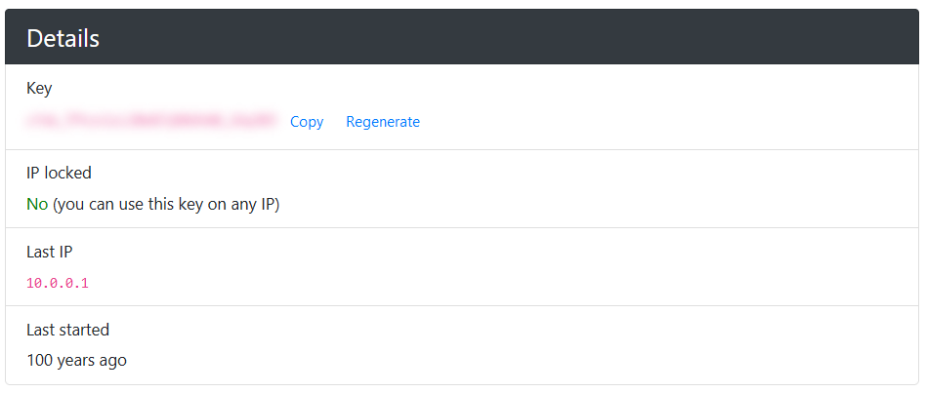The image size is (926, 393).
Task: Click the Details header title
Action: (63, 38)
